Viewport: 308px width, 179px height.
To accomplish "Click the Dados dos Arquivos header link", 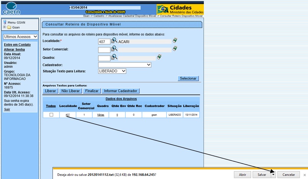I will (121, 99).
